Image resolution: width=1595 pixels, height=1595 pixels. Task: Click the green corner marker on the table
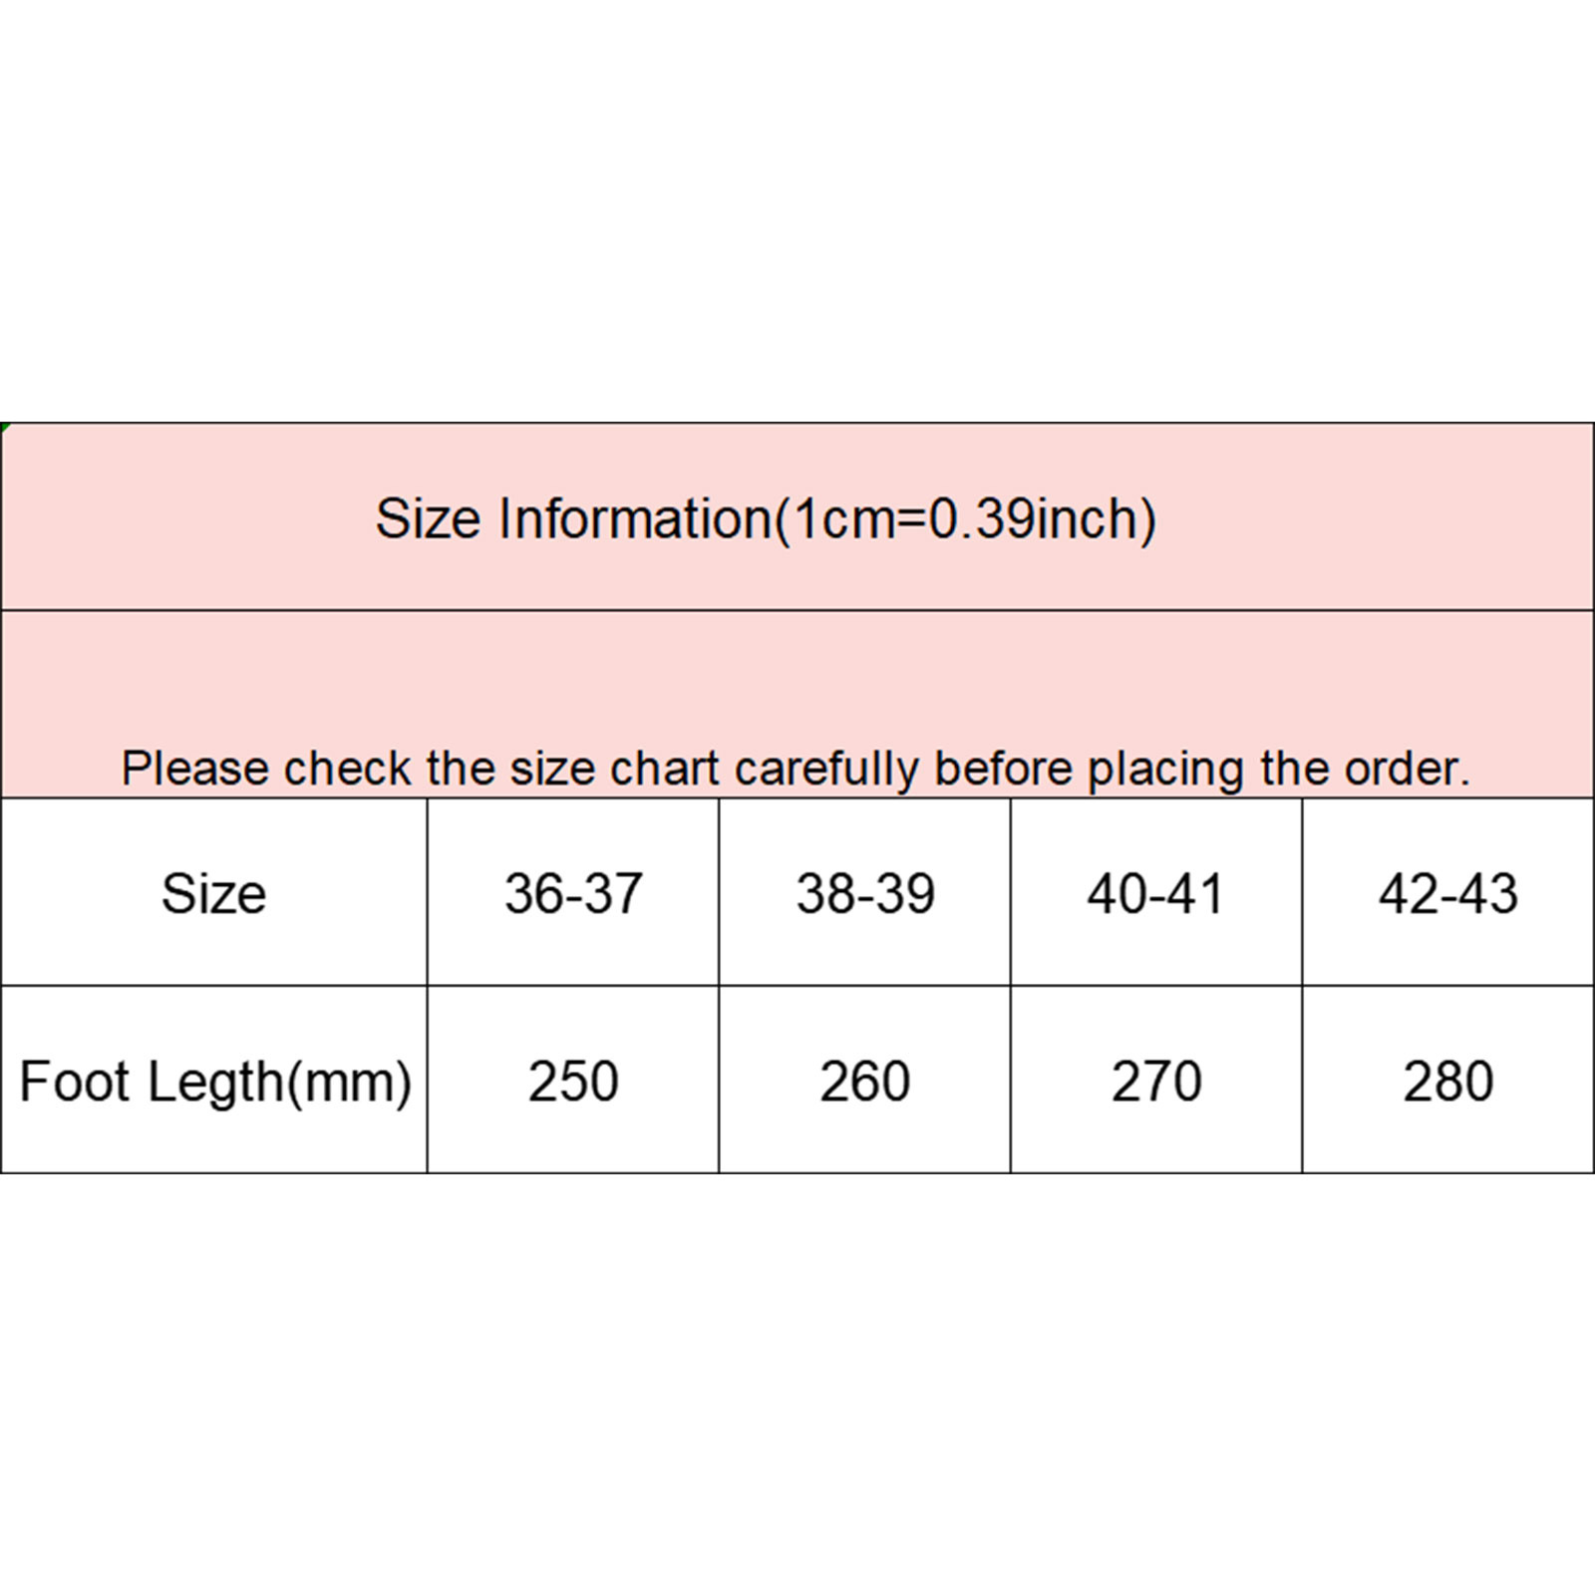point(4,428)
